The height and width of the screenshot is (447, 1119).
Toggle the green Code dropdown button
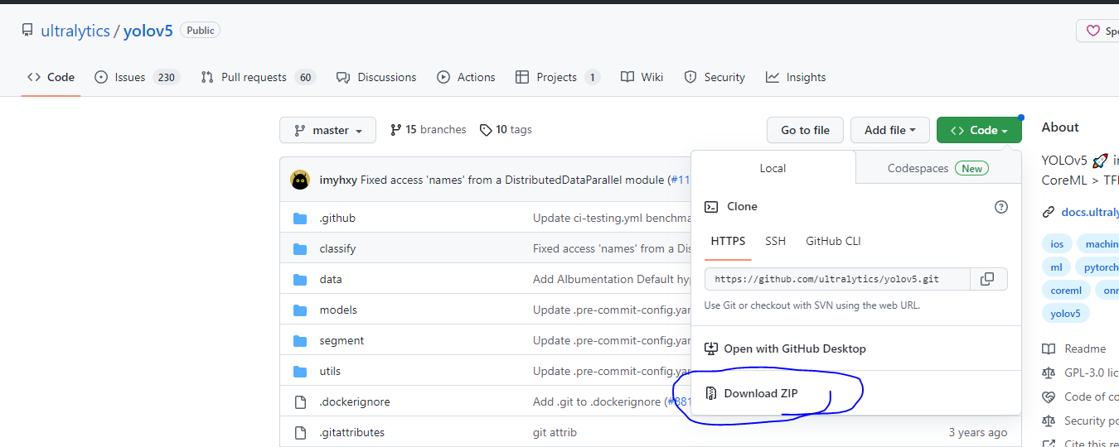click(x=979, y=130)
